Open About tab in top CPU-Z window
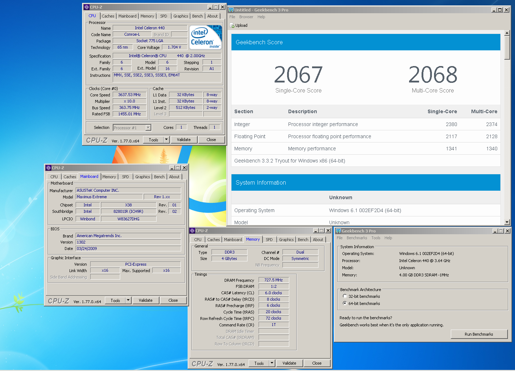This screenshot has width=515, height=371. [x=213, y=16]
